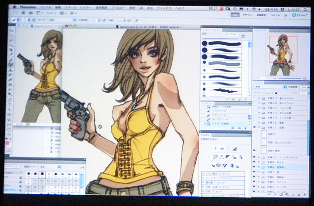Open the CS Live dropdown

[300, 15]
